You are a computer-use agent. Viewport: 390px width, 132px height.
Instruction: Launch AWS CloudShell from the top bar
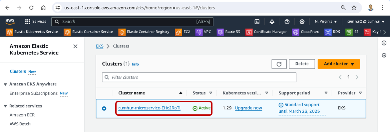(x=257, y=22)
